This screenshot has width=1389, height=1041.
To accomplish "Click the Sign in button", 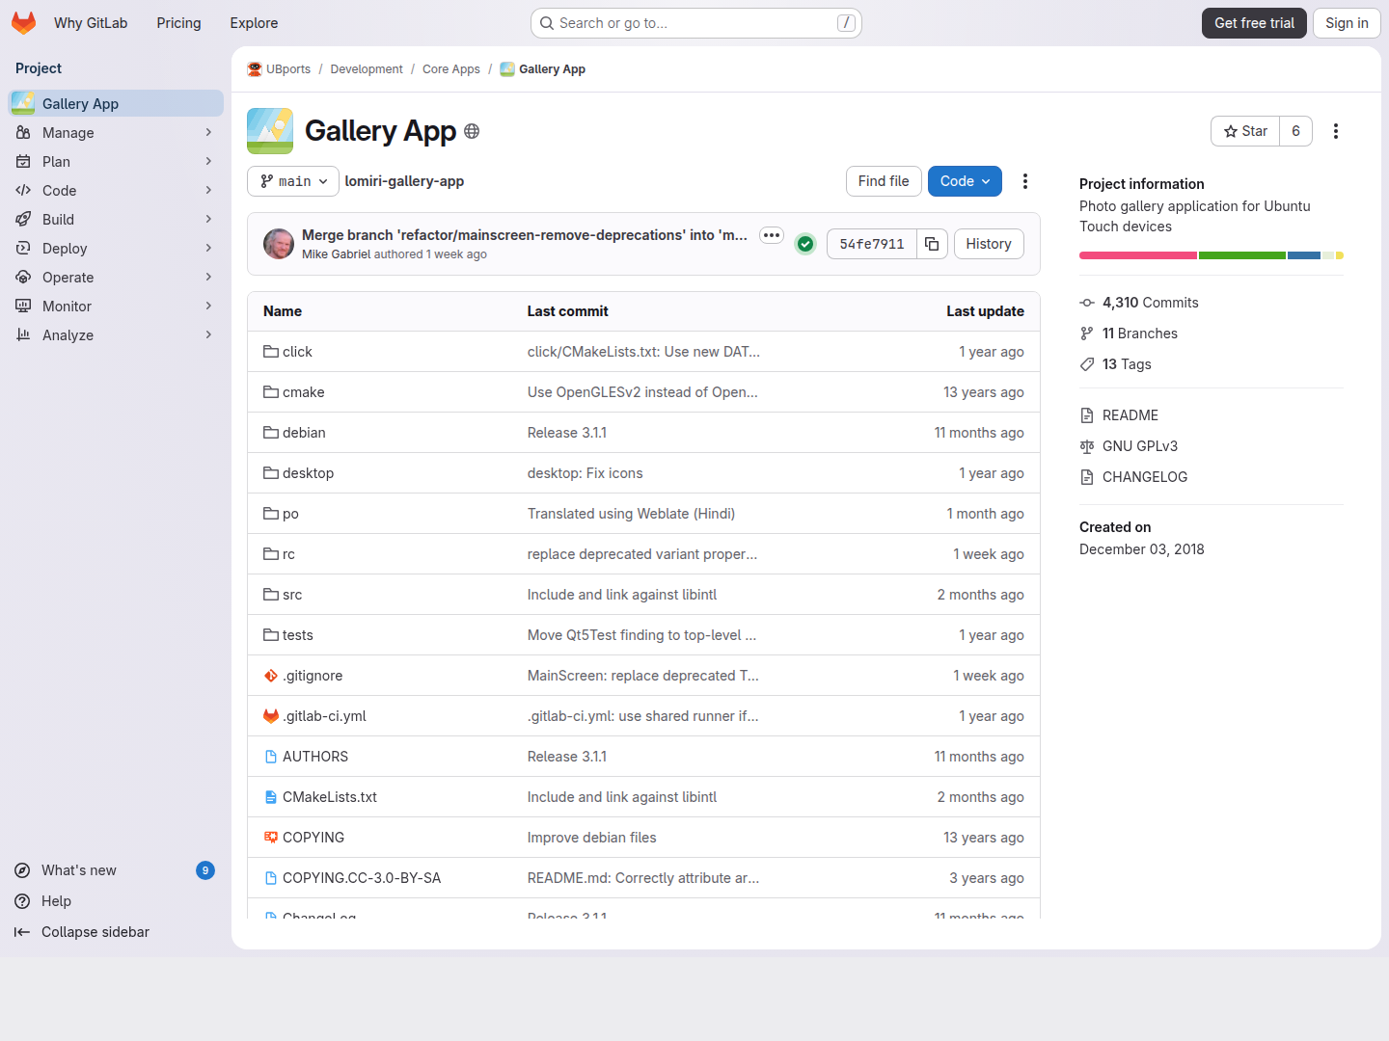I will pyautogui.click(x=1347, y=23).
